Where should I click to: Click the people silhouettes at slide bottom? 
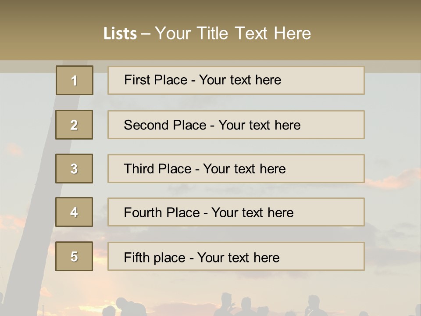pyautogui.click(x=228, y=305)
